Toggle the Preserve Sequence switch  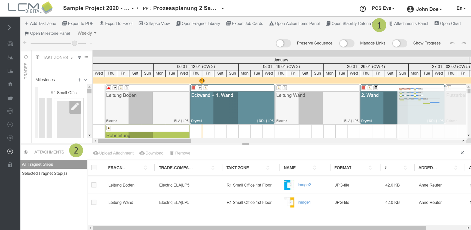pyautogui.click(x=283, y=43)
